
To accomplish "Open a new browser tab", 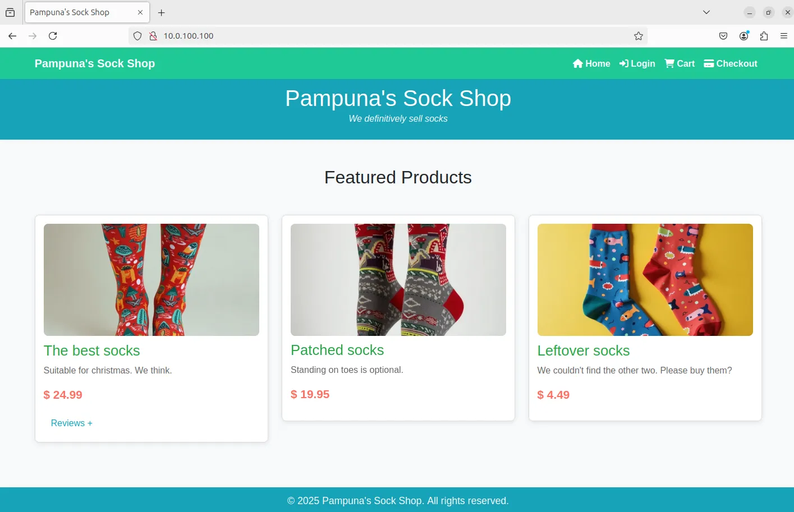I will click(162, 12).
